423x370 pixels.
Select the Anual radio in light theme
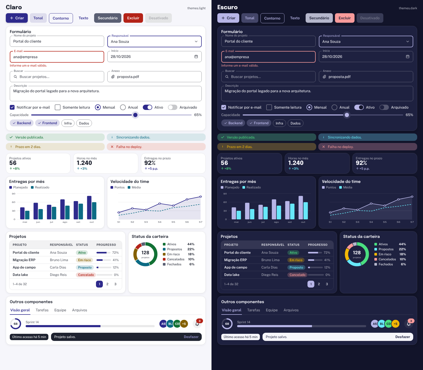(x=123, y=107)
